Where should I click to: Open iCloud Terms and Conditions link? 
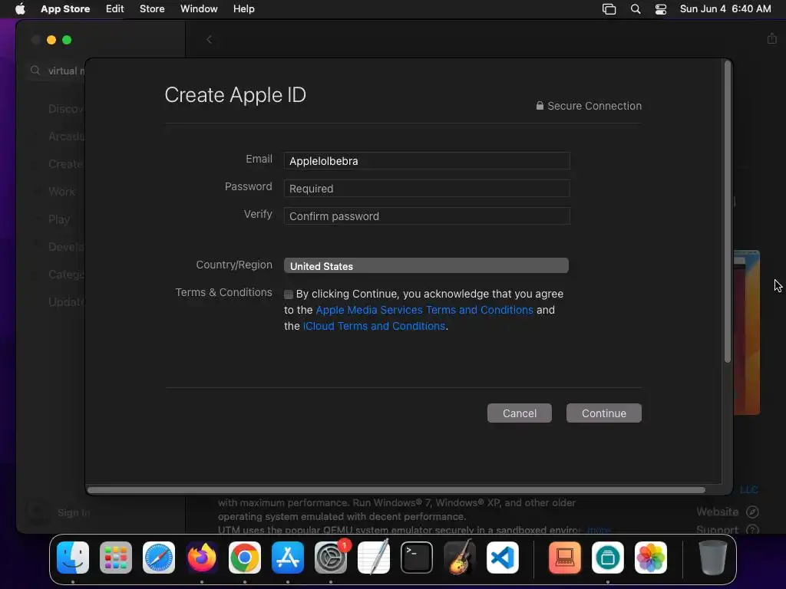tap(374, 326)
